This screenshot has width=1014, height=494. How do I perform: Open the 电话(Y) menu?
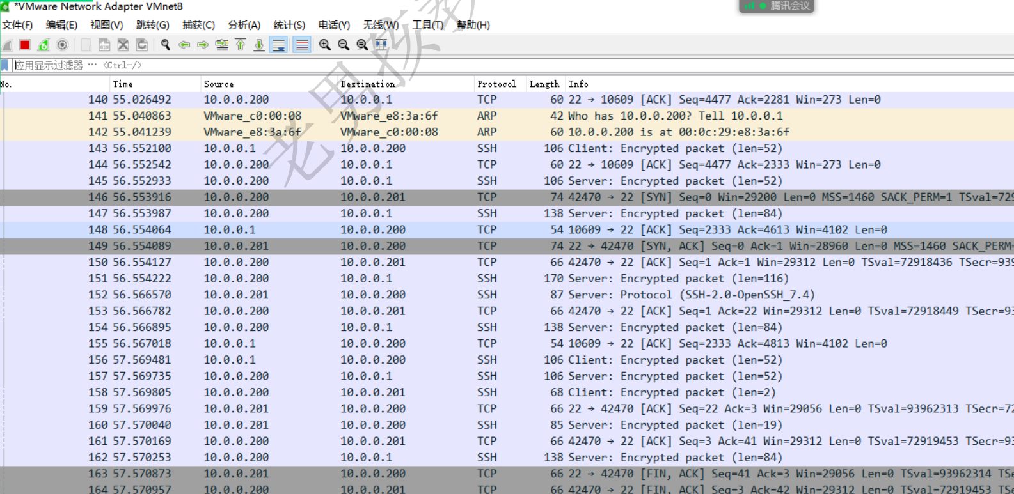click(334, 25)
